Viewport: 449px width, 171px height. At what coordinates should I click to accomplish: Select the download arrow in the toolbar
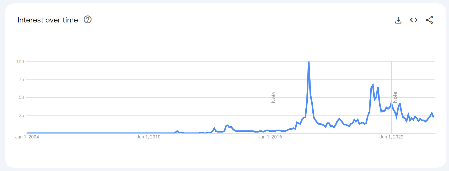click(x=398, y=20)
